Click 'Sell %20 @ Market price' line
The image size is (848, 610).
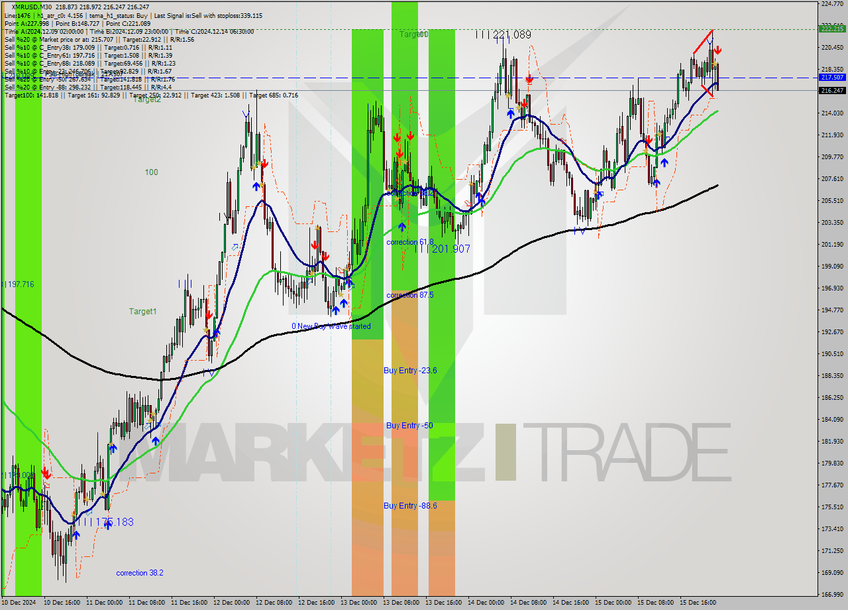click(x=99, y=39)
